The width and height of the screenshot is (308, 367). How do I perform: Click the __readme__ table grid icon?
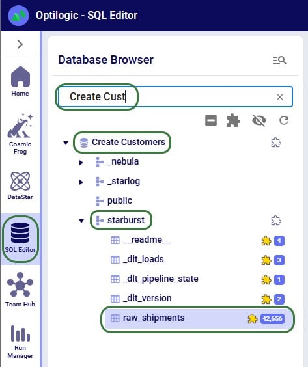[115, 240]
